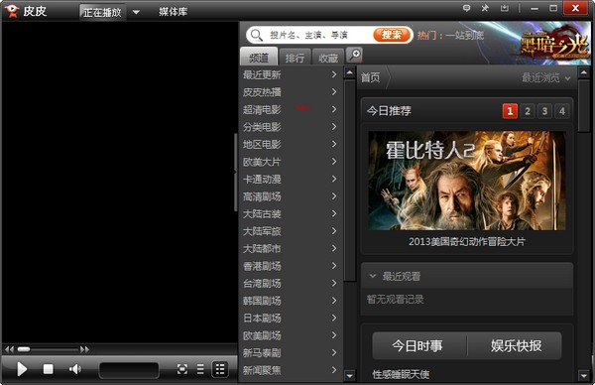Expand the 高清剧场 channel
The height and width of the screenshot is (385, 595).
[291, 196]
